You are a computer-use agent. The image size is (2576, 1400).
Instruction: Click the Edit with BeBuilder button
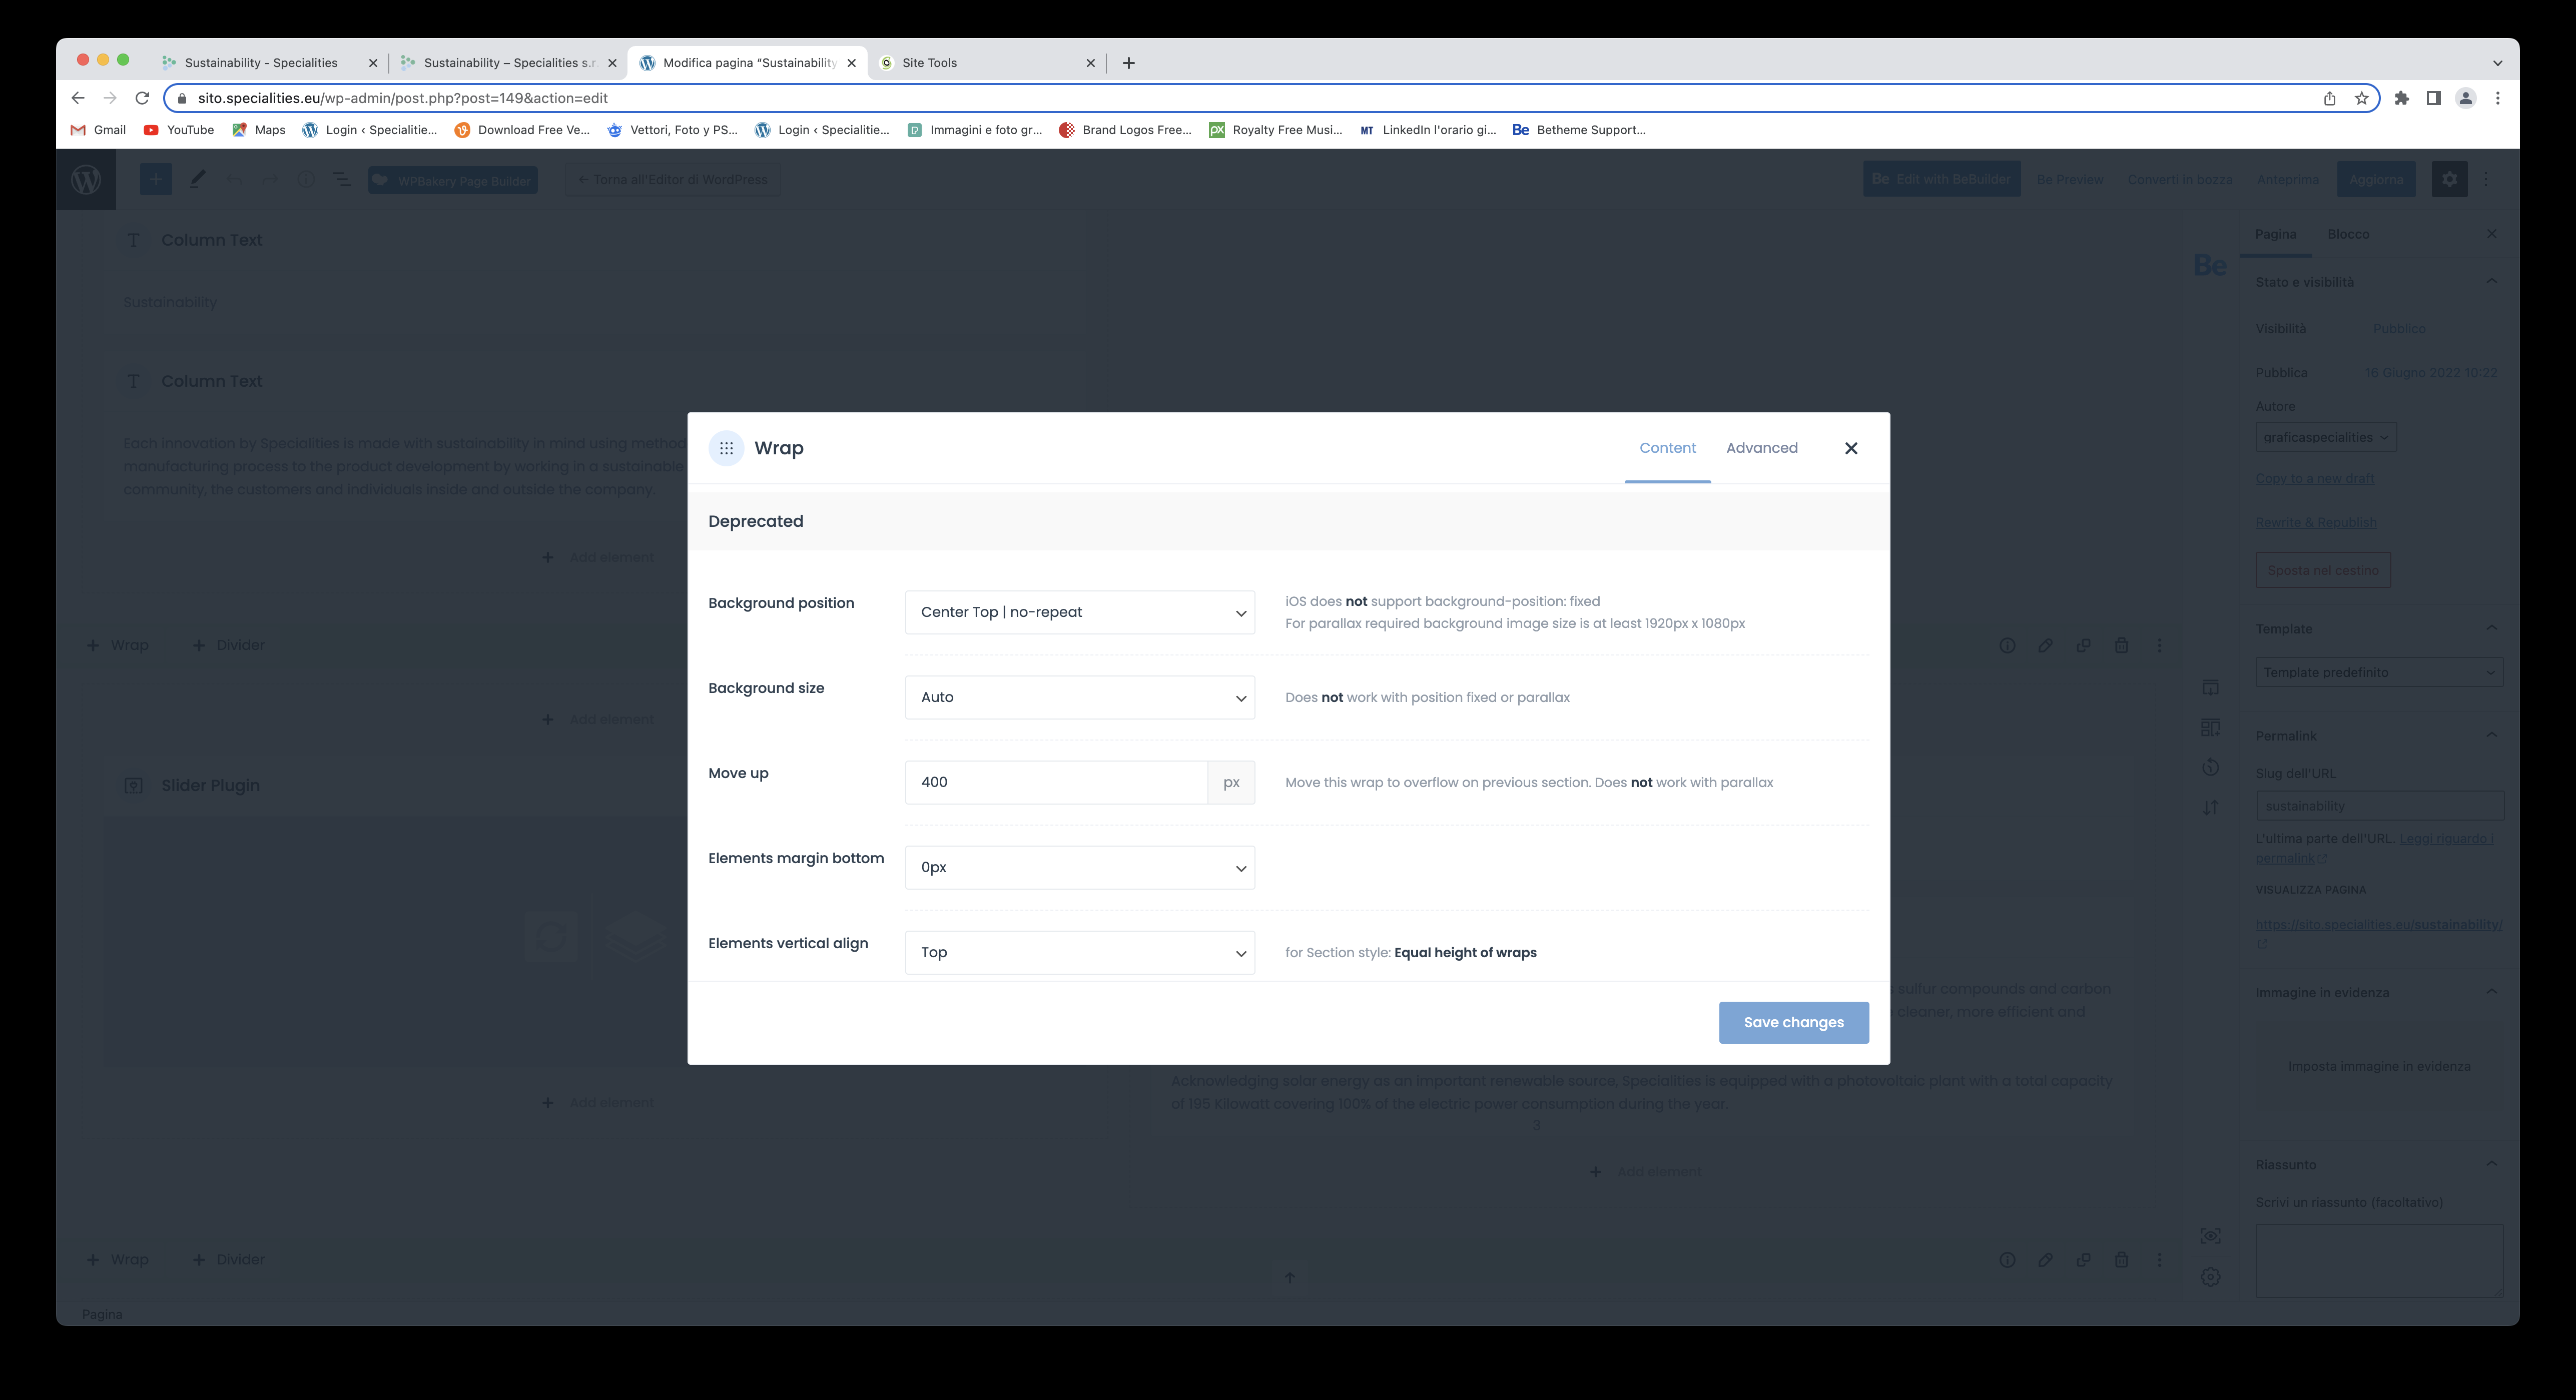[1941, 179]
